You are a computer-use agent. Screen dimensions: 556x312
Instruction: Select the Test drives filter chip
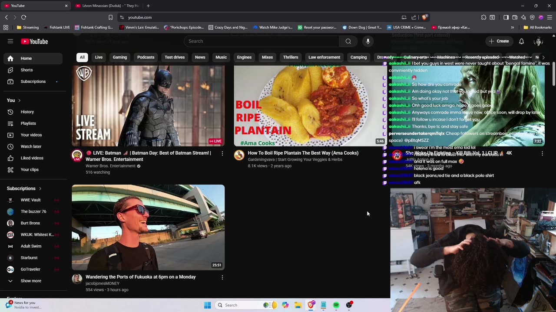click(175, 57)
